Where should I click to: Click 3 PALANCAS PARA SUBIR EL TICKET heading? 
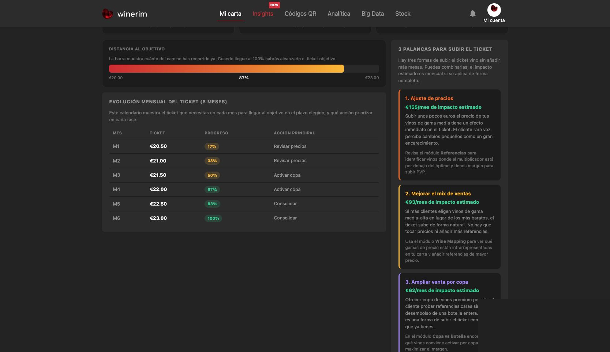pyautogui.click(x=445, y=49)
